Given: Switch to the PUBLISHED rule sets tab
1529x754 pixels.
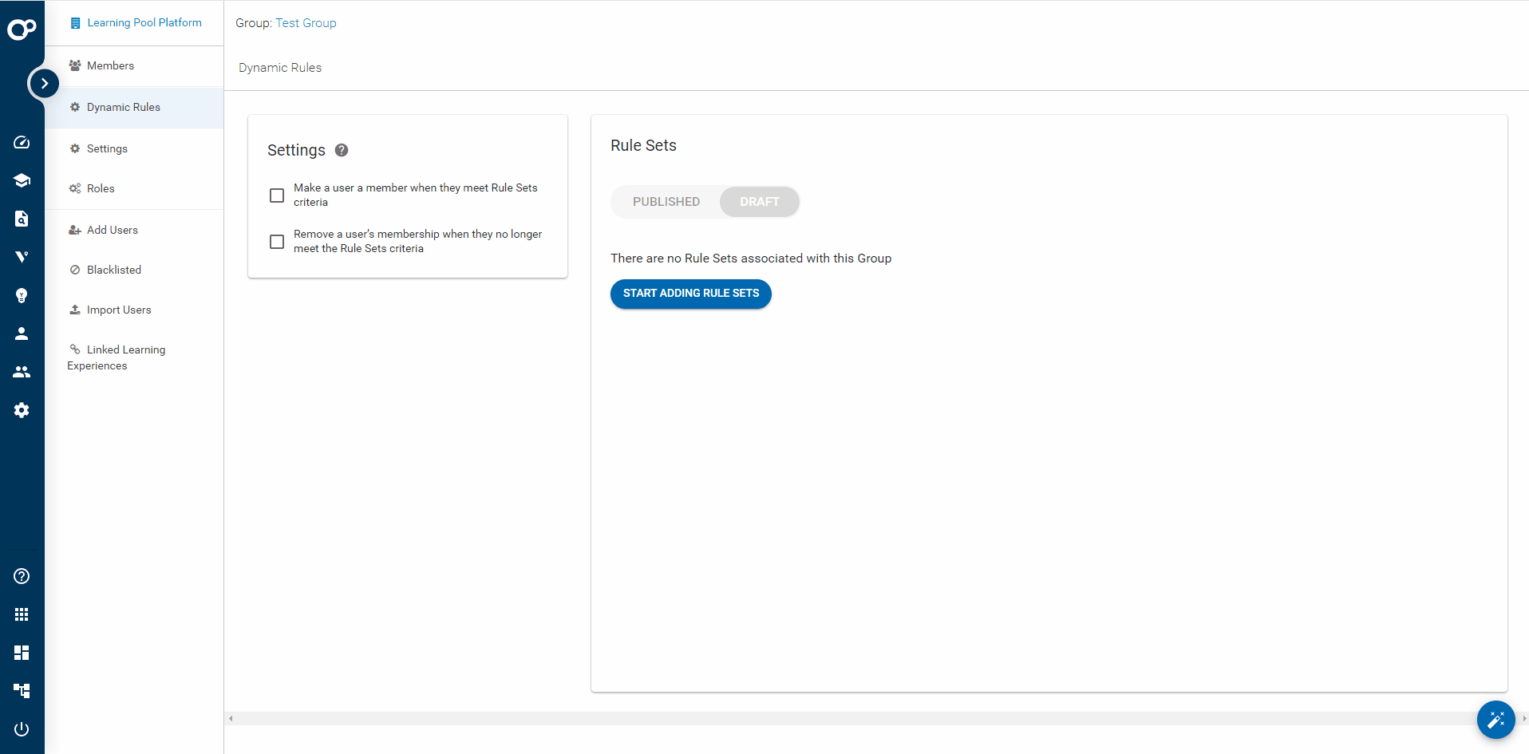Looking at the screenshot, I should coord(666,202).
